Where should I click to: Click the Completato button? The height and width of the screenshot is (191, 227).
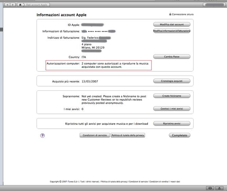180,135
